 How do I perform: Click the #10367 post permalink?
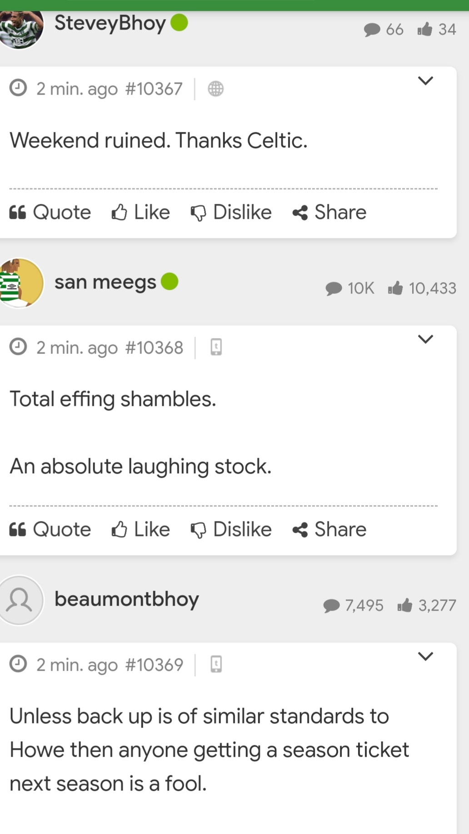(x=154, y=89)
